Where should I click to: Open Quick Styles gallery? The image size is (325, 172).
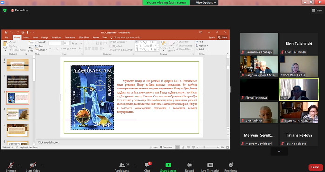[x=171, y=46]
